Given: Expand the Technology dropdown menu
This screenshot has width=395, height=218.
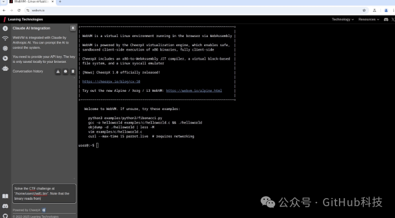Looking at the screenshot, I should (x=343, y=19).
